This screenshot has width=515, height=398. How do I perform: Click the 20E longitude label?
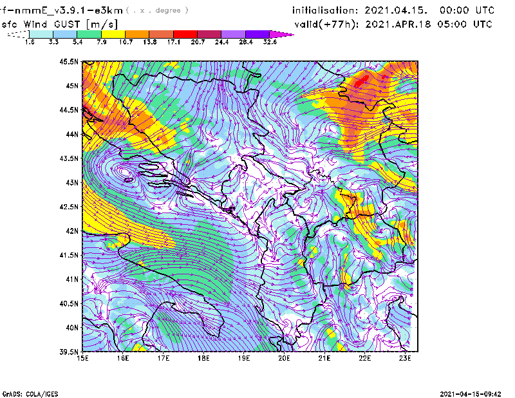pyautogui.click(x=284, y=358)
